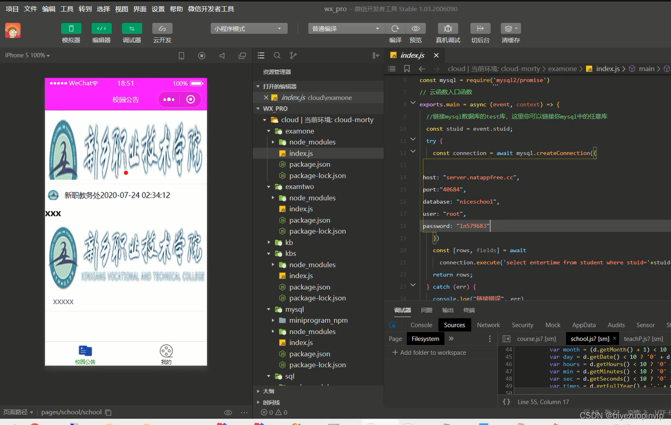Open the 工具 menu
The image size is (671, 425).
click(x=67, y=9)
